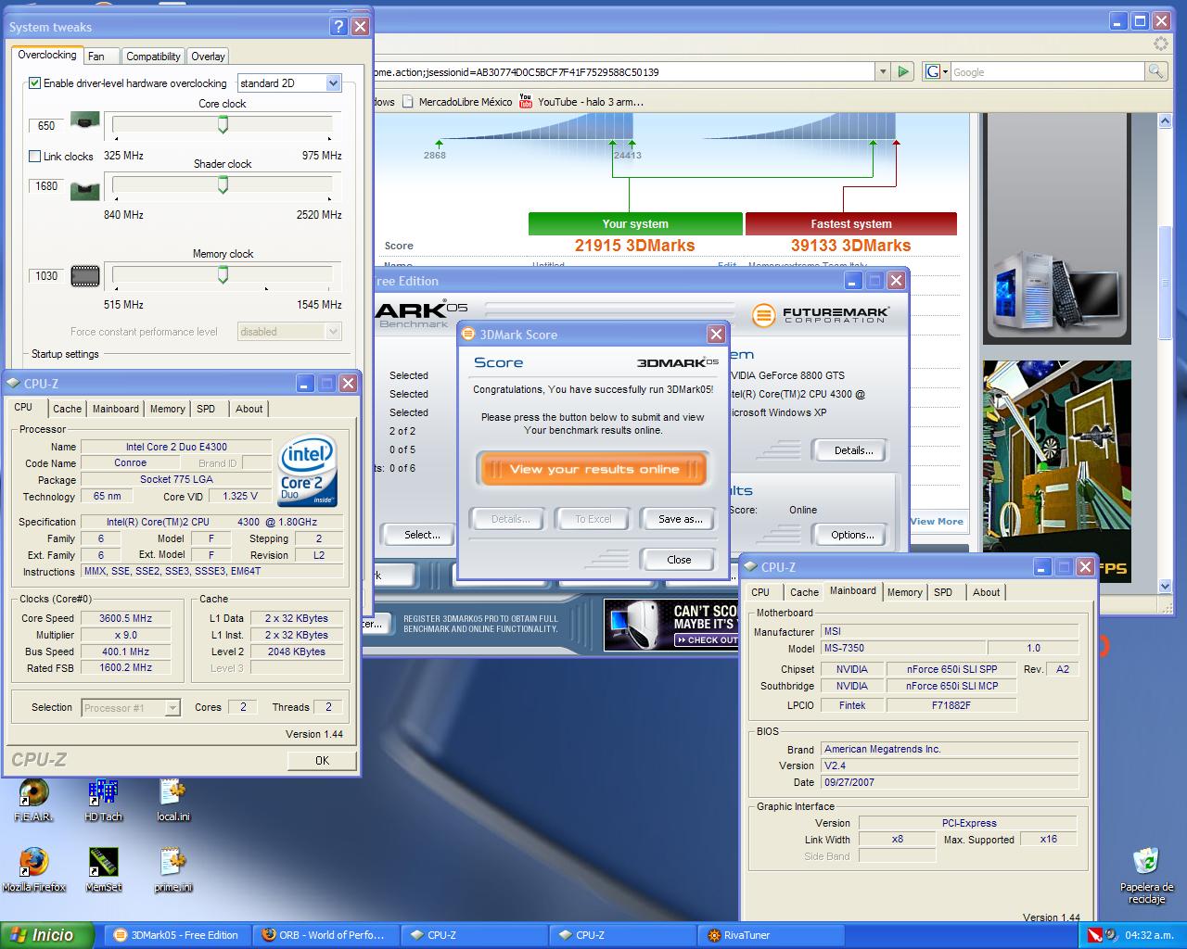Image resolution: width=1187 pixels, height=949 pixels.
Task: Click the Memory clock 1030 value field
Action: (46, 275)
